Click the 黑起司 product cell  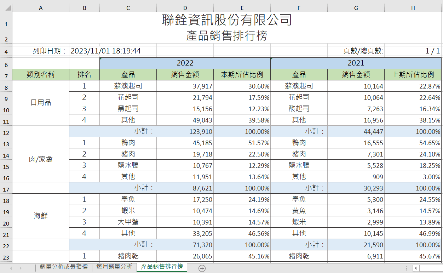[x=128, y=109]
